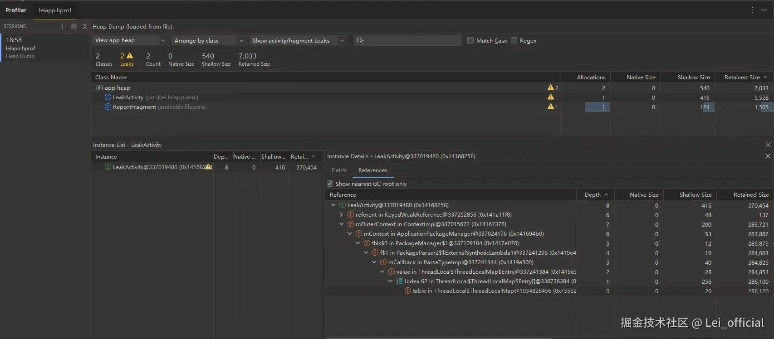Select the leiapp.hprof tab
This screenshot has height=339, width=774.
[55, 10]
